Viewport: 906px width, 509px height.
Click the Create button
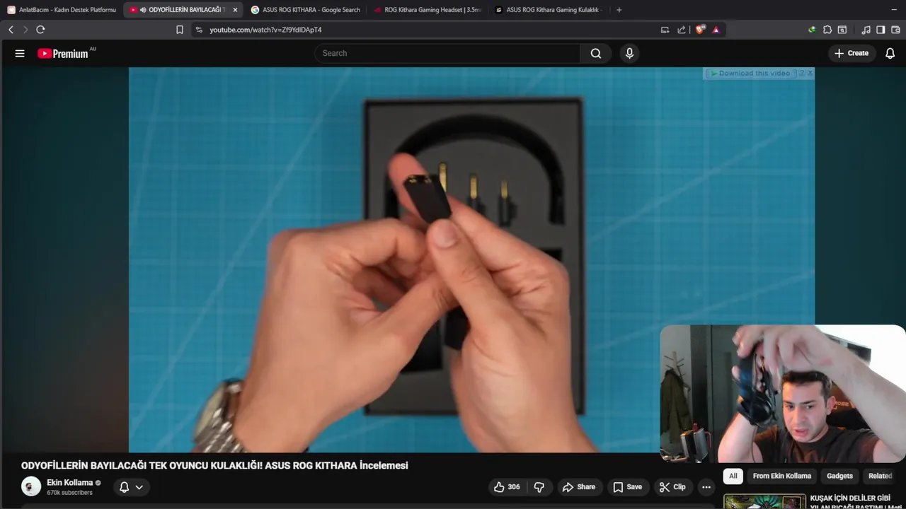pos(852,54)
